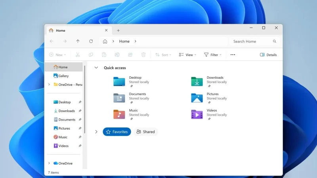Click chevron after Home in address bar

pos(136,41)
